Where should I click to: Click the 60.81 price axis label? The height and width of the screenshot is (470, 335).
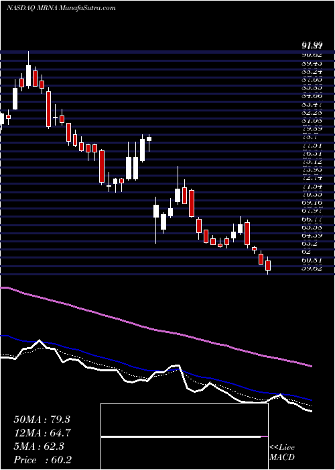click(312, 260)
